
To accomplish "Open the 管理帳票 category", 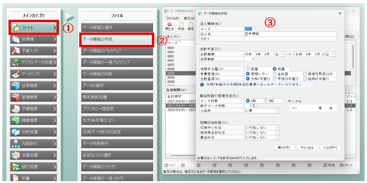I will click(33, 97).
